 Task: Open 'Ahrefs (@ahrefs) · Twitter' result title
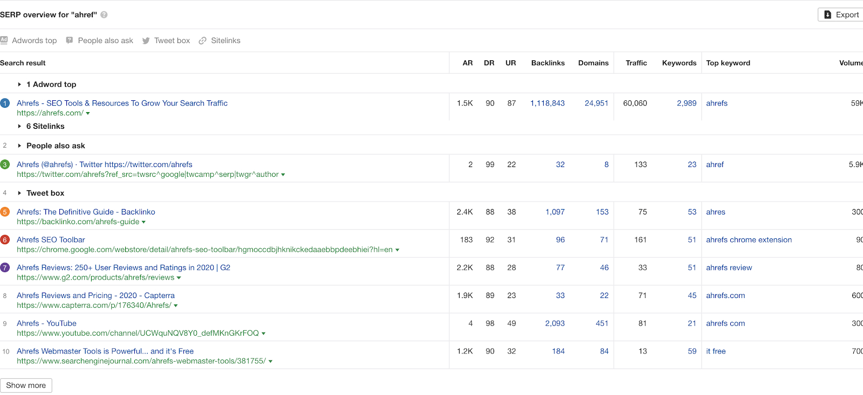(105, 164)
